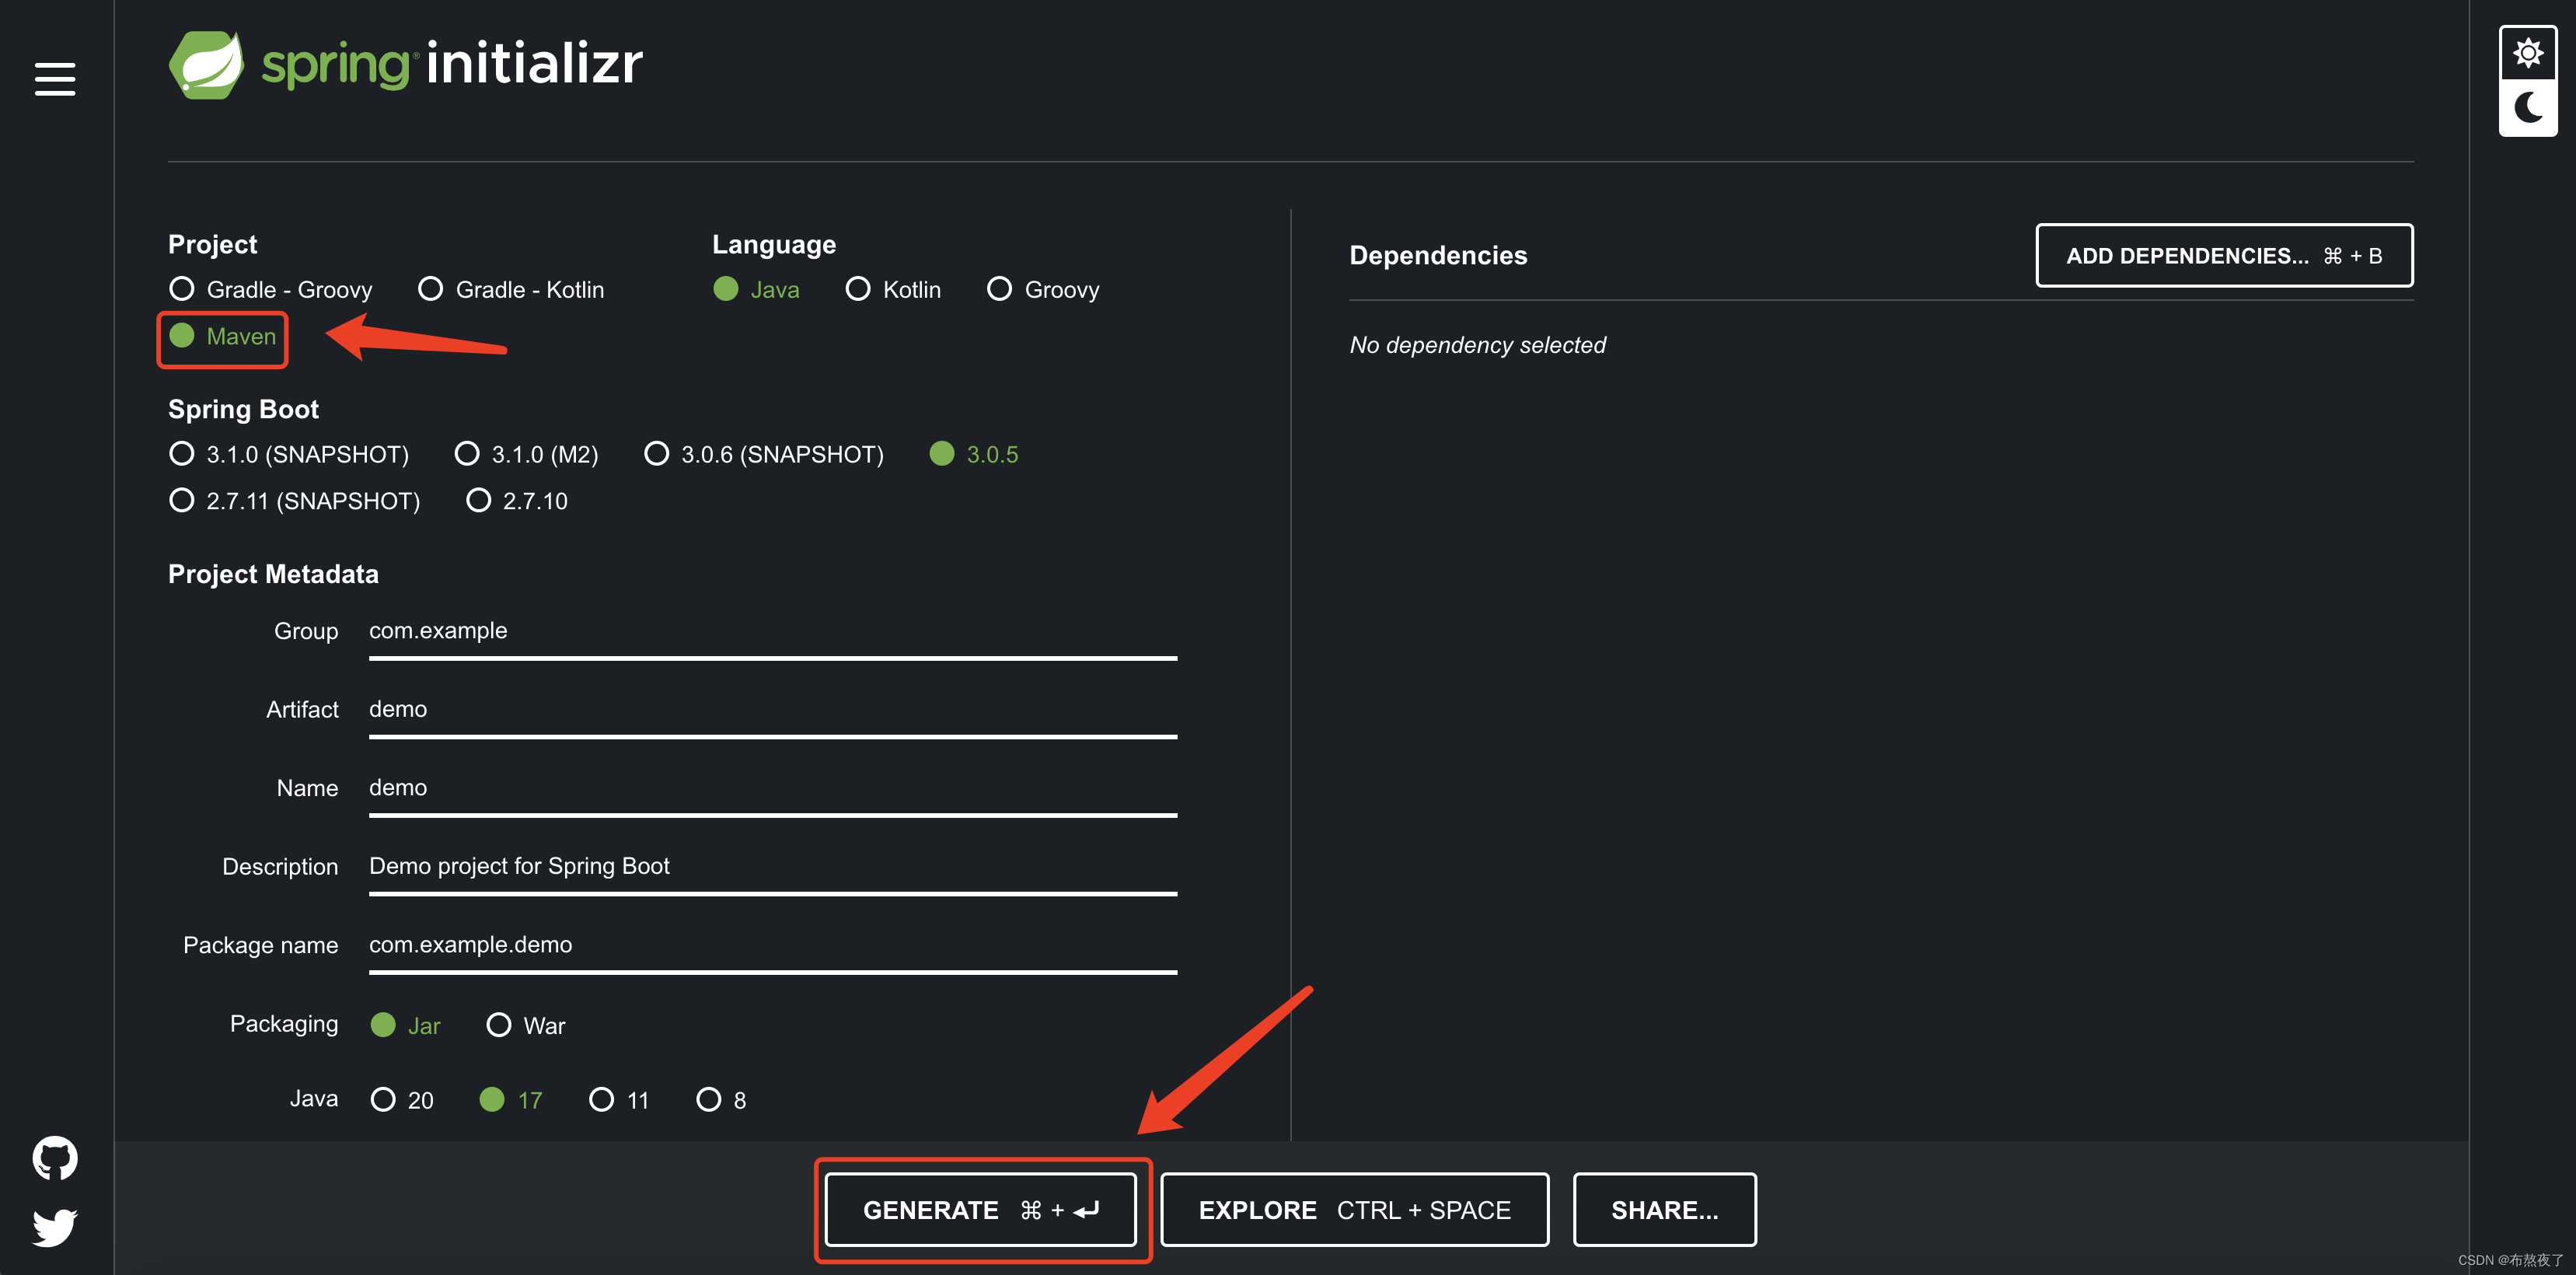Viewport: 2576px width, 1275px height.
Task: Select Spring Boot 3.0.6 (SNAPSHOT)
Action: click(764, 455)
